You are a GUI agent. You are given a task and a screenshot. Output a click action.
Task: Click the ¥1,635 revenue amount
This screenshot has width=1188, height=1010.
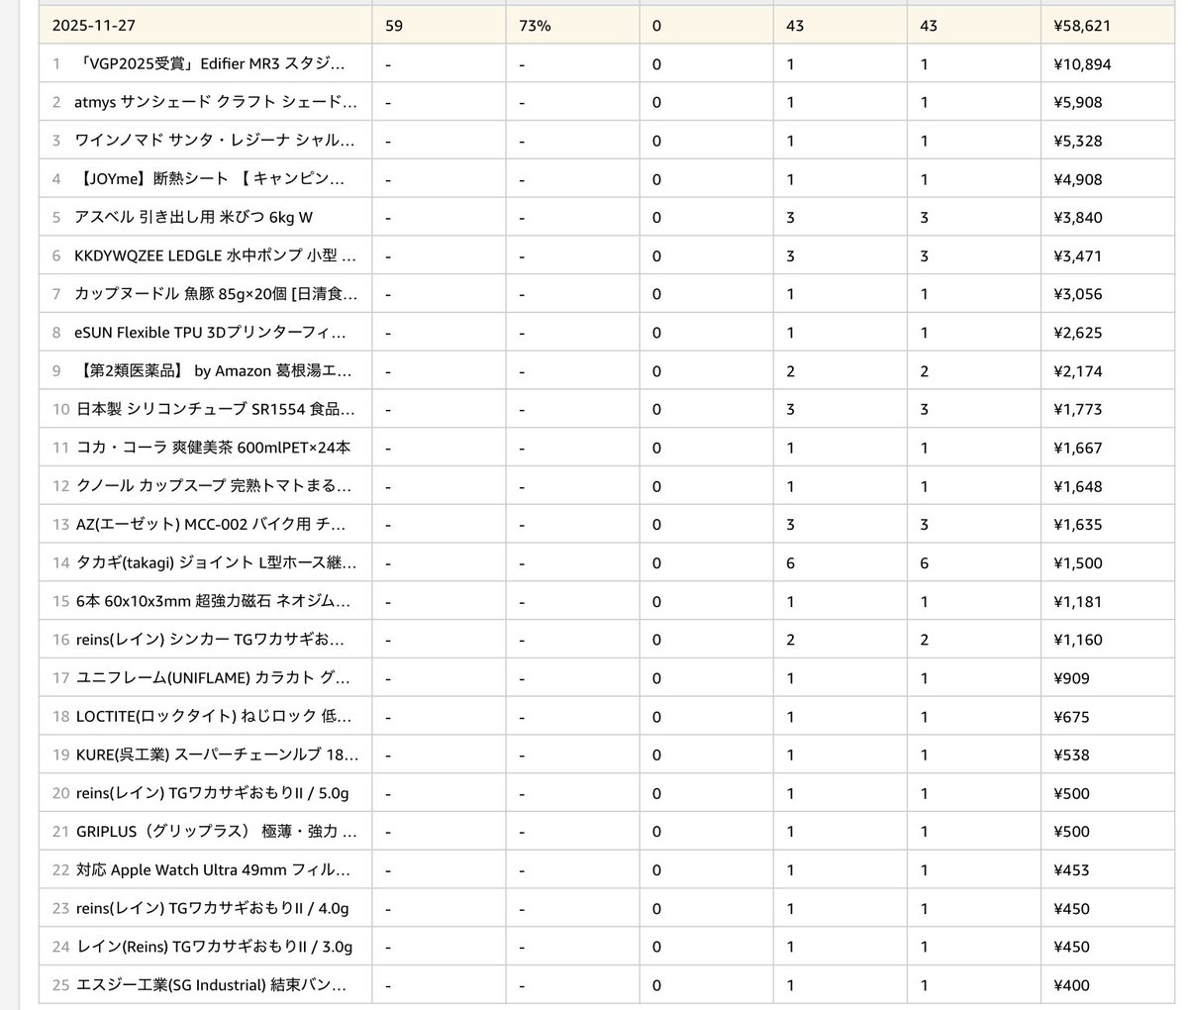pyautogui.click(x=1079, y=525)
